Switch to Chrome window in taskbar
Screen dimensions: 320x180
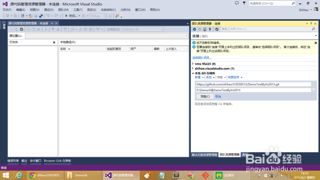45,175
